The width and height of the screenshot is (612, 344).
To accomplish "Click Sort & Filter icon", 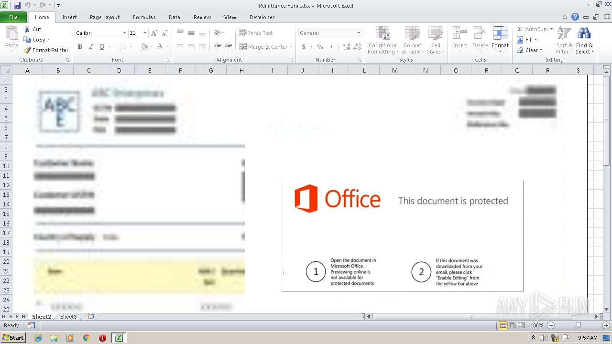I will pyautogui.click(x=564, y=33).
